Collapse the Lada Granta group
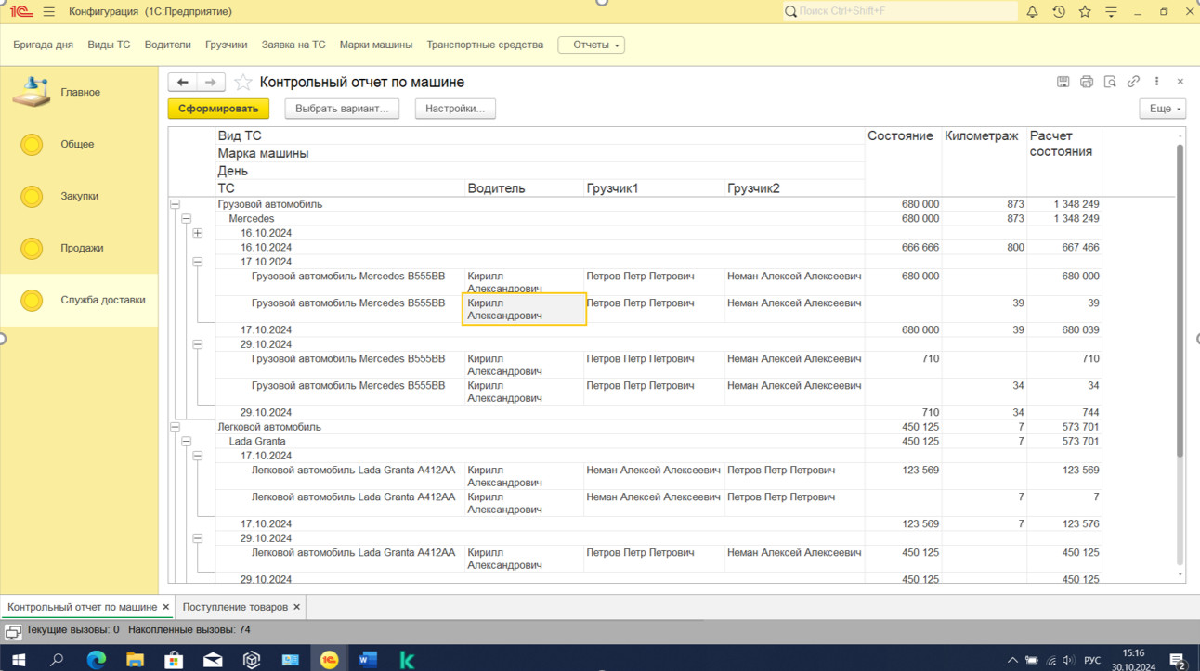 pos(186,442)
